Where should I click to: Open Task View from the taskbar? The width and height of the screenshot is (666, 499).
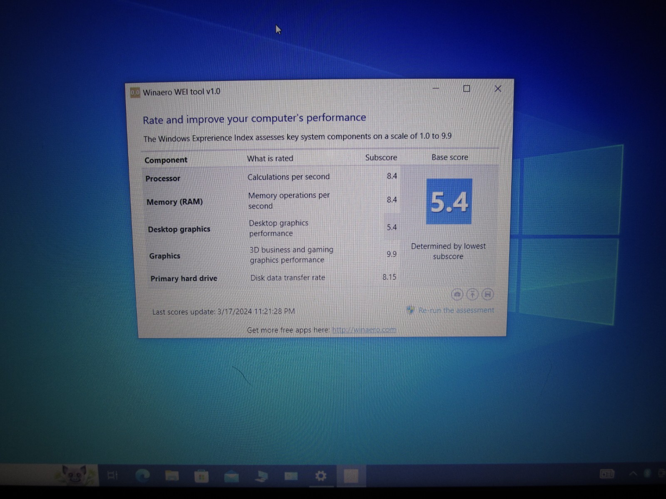pyautogui.click(x=112, y=475)
